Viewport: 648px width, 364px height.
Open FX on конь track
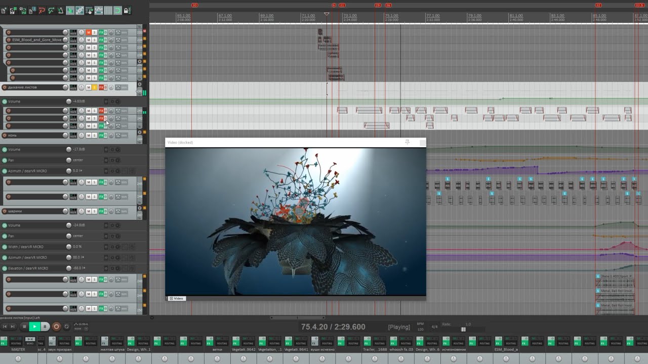click(101, 135)
